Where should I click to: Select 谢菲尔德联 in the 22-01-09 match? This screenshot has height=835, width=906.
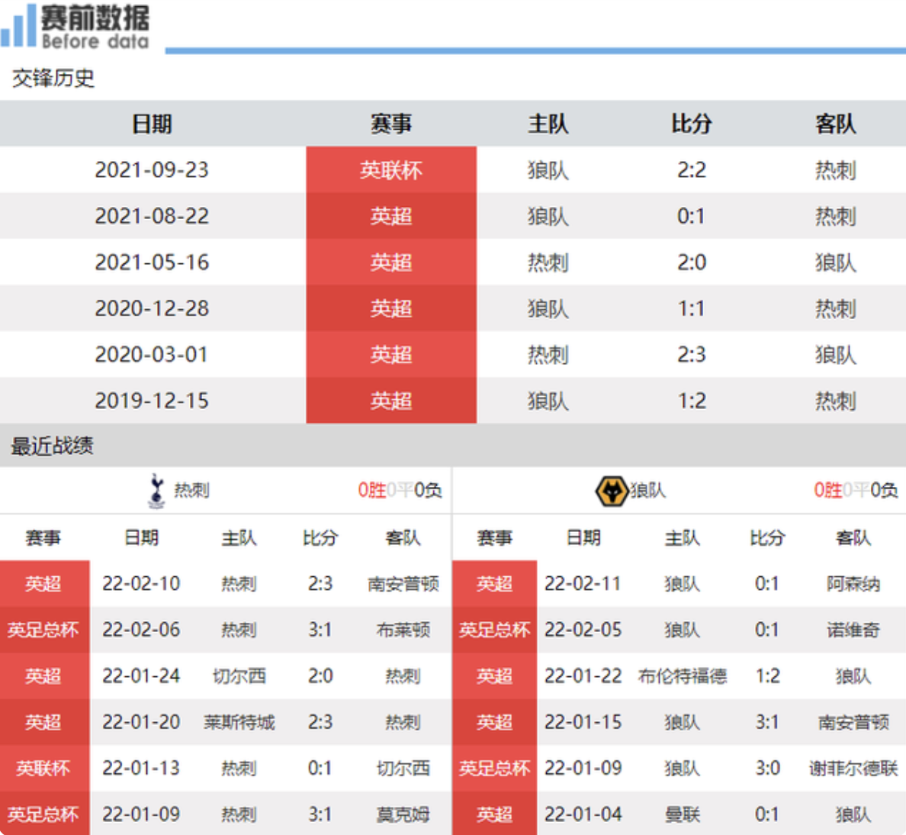click(853, 769)
